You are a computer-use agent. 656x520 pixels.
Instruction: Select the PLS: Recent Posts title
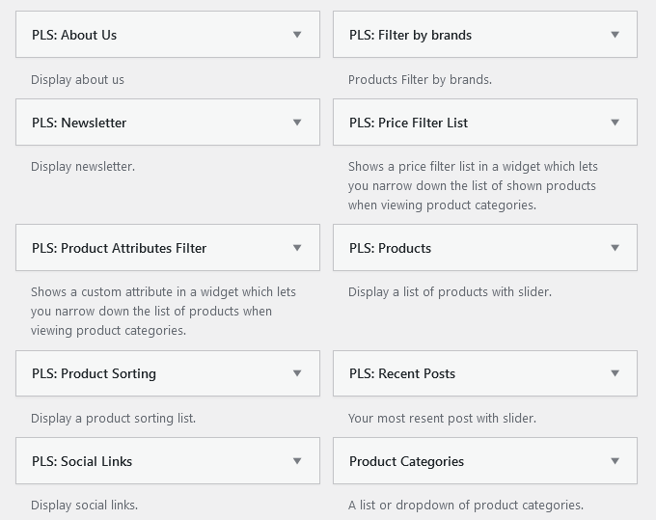402,373
